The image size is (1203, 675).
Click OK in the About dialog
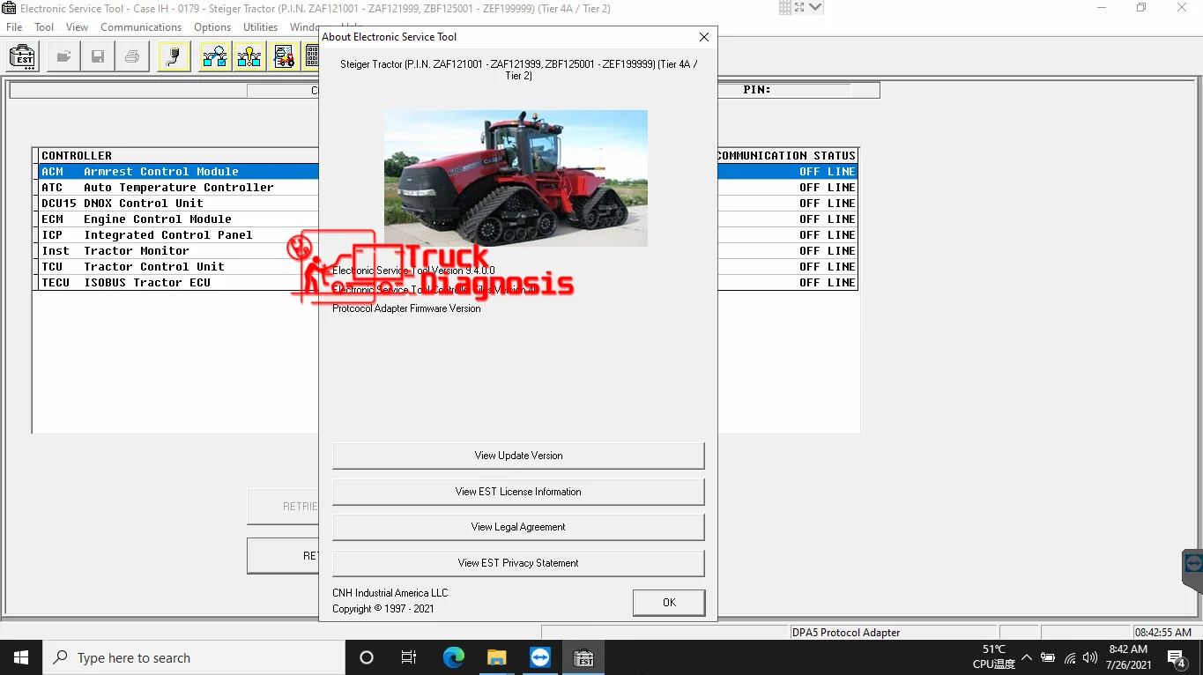point(669,603)
